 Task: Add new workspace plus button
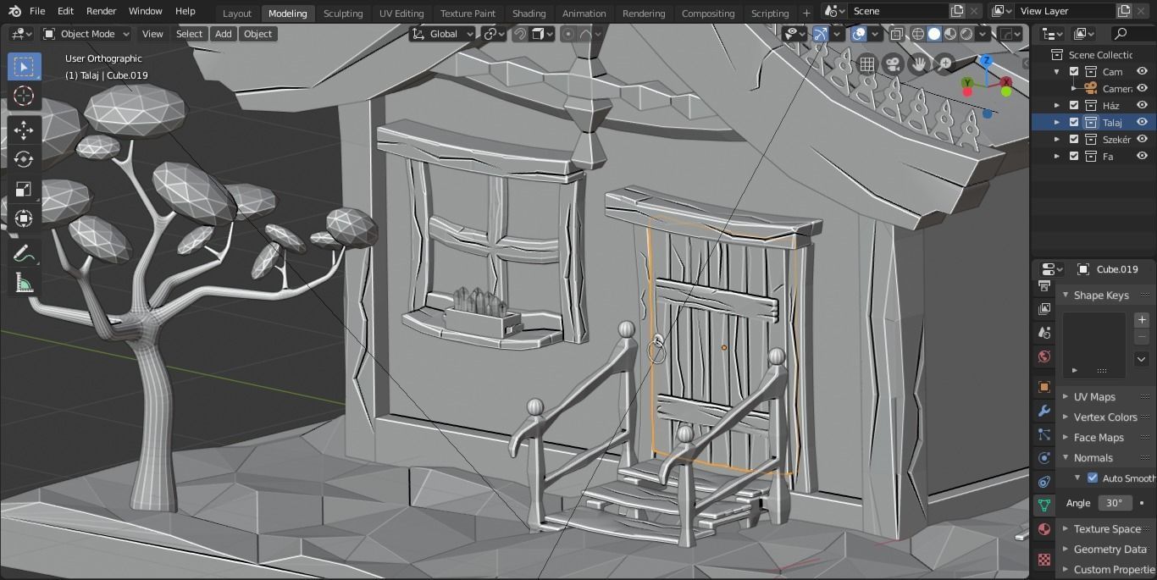806,13
